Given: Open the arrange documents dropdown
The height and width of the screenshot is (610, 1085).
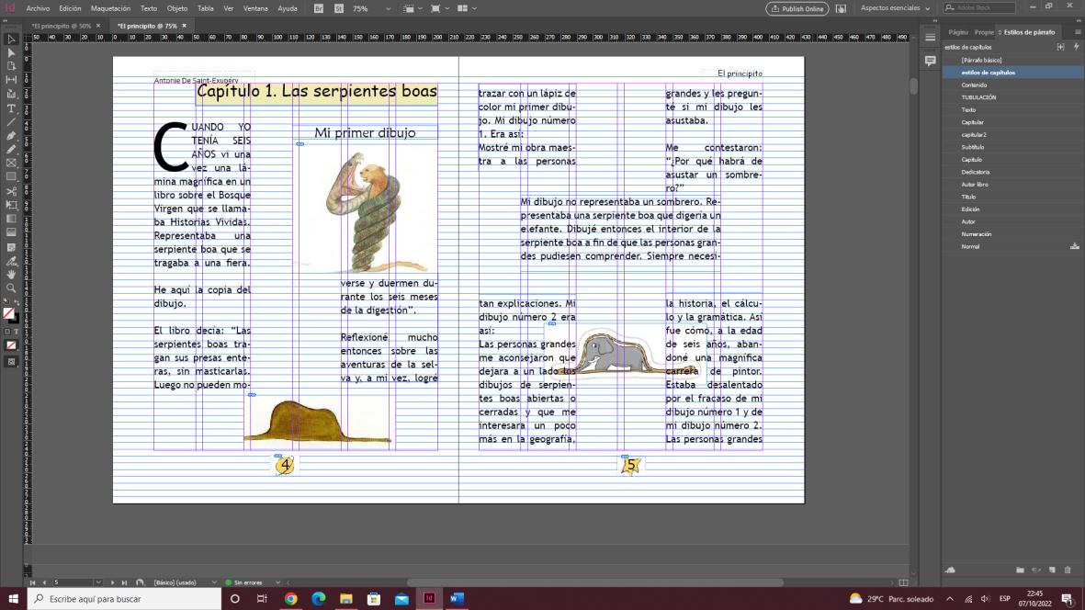Looking at the screenshot, I should point(467,8).
